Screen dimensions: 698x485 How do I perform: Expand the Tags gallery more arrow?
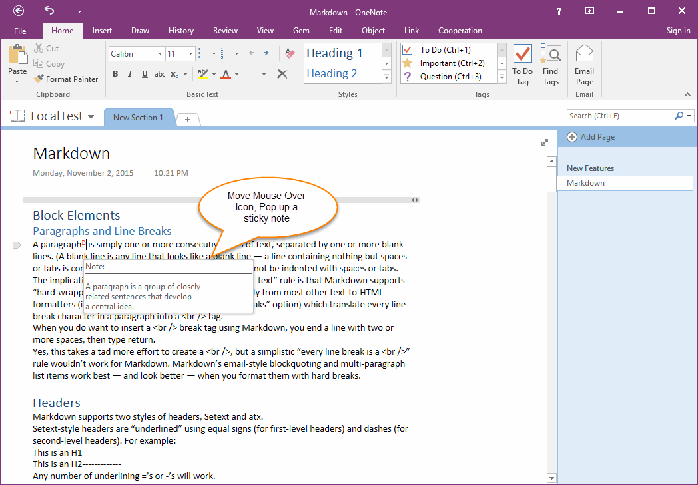point(502,77)
